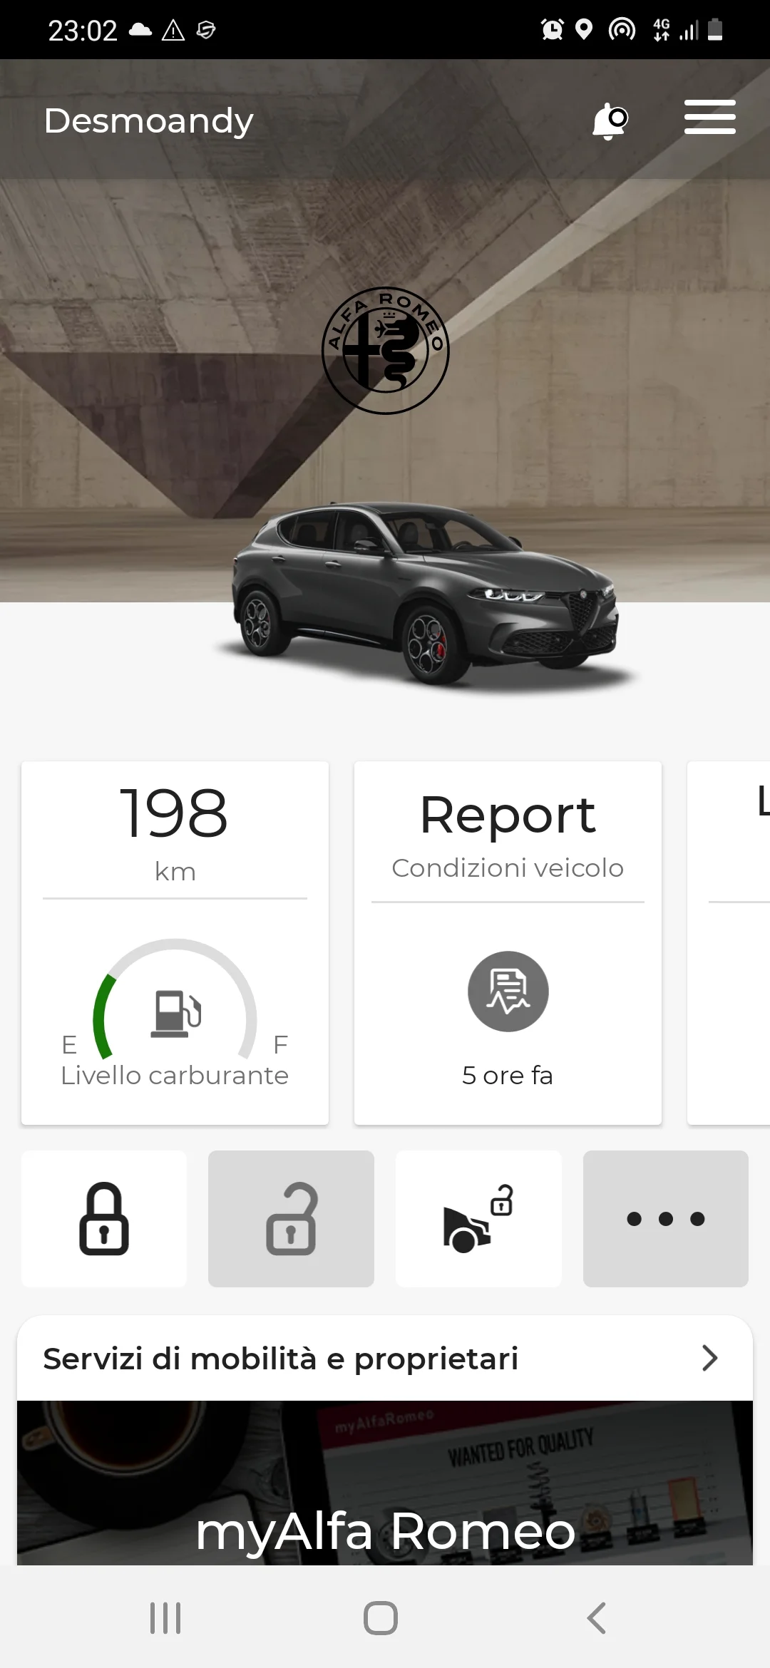770x1668 pixels.
Task: Open Report Condizioni veicolo card
Action: tap(508, 943)
